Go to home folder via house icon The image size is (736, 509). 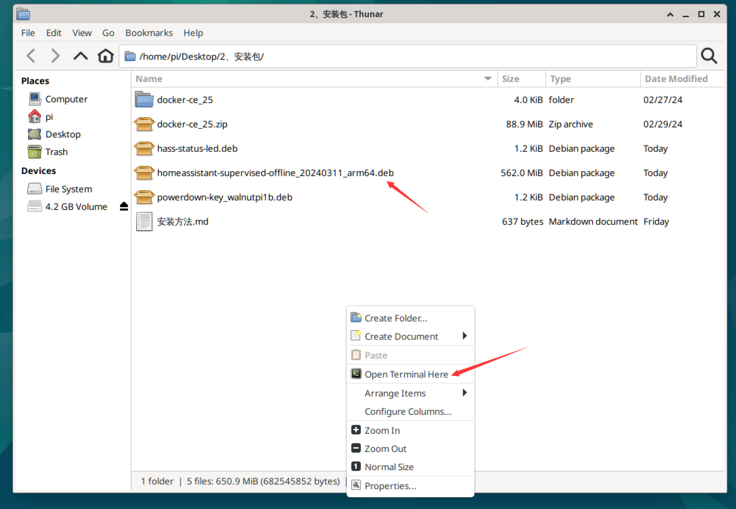pyautogui.click(x=106, y=56)
